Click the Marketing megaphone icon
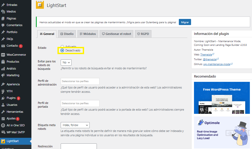Viewport: 252px width, 149px height. (x=3, y=75)
